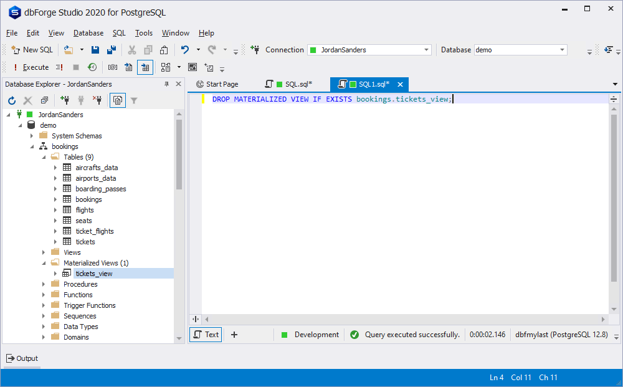This screenshot has width=623, height=387.
Task: Expand the Views folder
Action: (44, 252)
